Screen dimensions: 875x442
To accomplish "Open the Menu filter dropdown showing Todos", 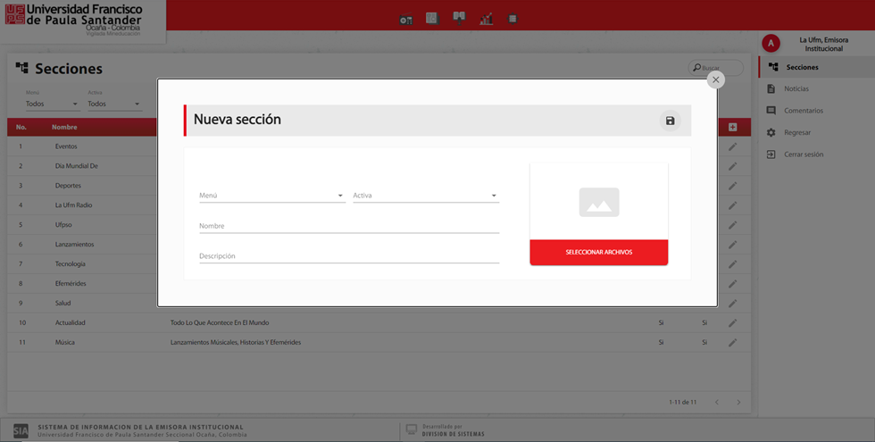I will click(51, 104).
